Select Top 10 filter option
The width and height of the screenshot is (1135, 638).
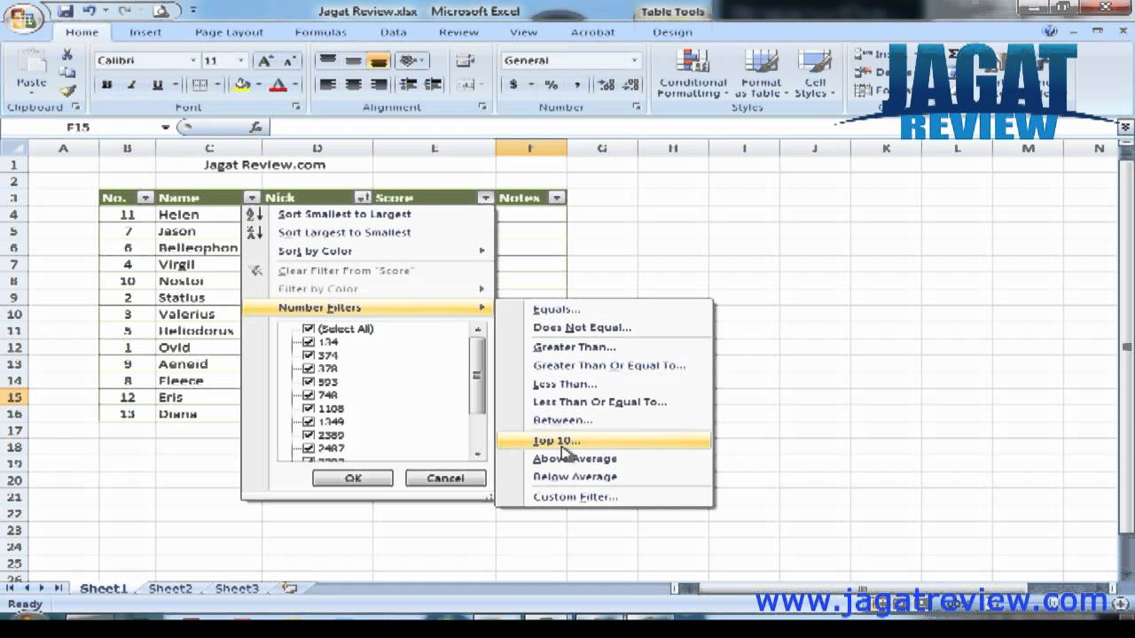coord(603,440)
